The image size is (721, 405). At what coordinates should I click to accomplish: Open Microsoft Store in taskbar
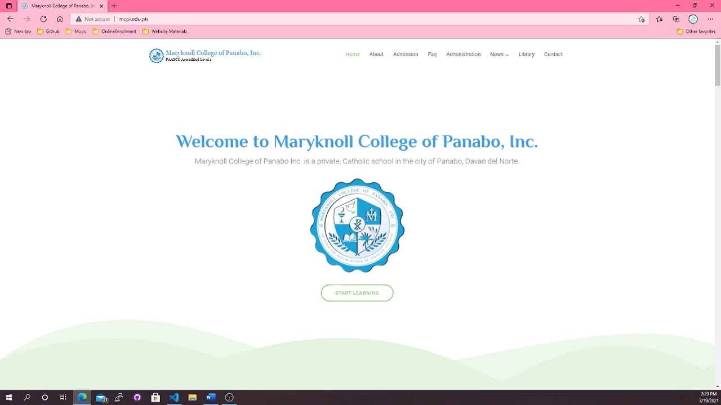[155, 397]
